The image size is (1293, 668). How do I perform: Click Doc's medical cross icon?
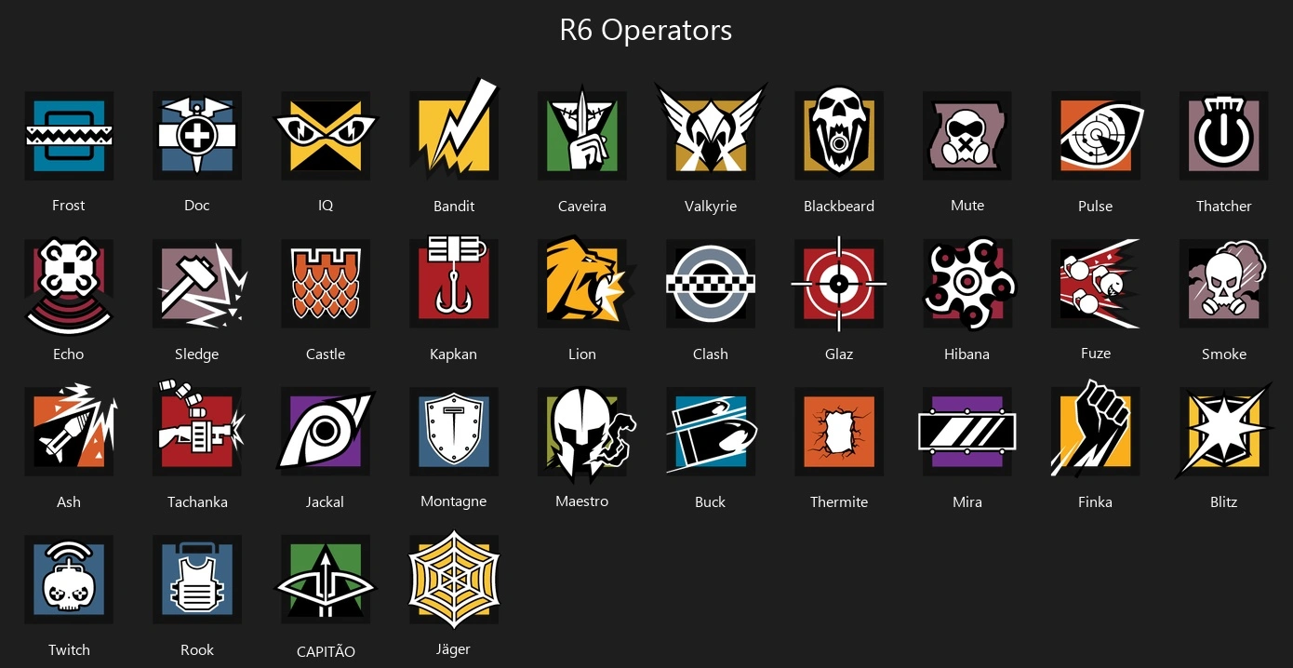coord(197,136)
